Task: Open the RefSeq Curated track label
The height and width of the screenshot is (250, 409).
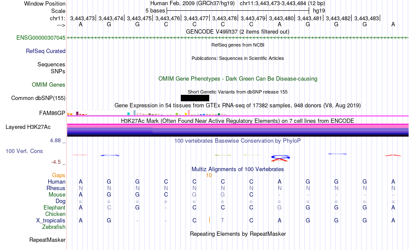Action: [x=46, y=51]
